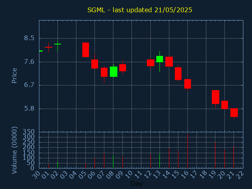Click the day axis tick label '11'
The width and height of the screenshot is (252, 189).
[x=138, y=174]
